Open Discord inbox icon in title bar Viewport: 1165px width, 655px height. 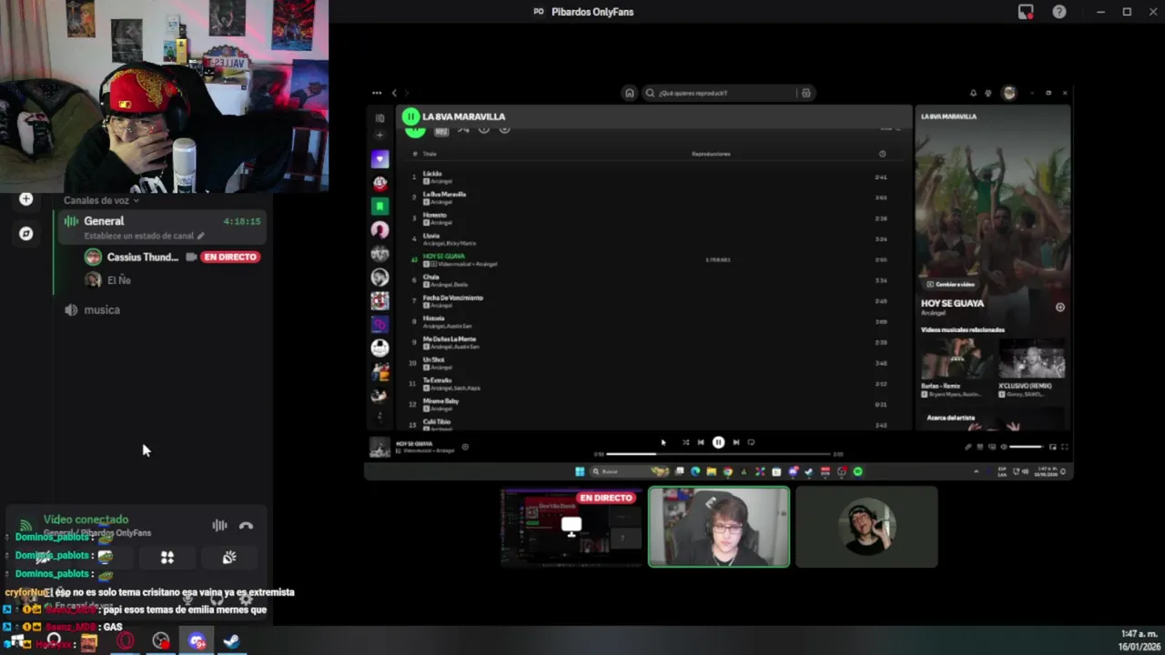(x=1026, y=12)
